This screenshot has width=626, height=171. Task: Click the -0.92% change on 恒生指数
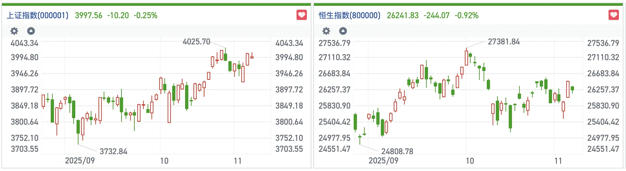coord(466,15)
